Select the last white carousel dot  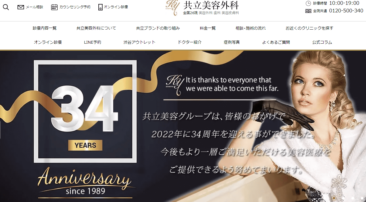point(362,198)
